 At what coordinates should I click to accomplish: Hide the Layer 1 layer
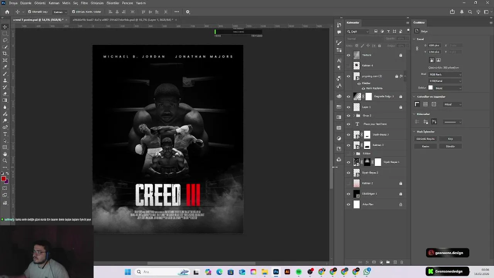(x=349, y=107)
